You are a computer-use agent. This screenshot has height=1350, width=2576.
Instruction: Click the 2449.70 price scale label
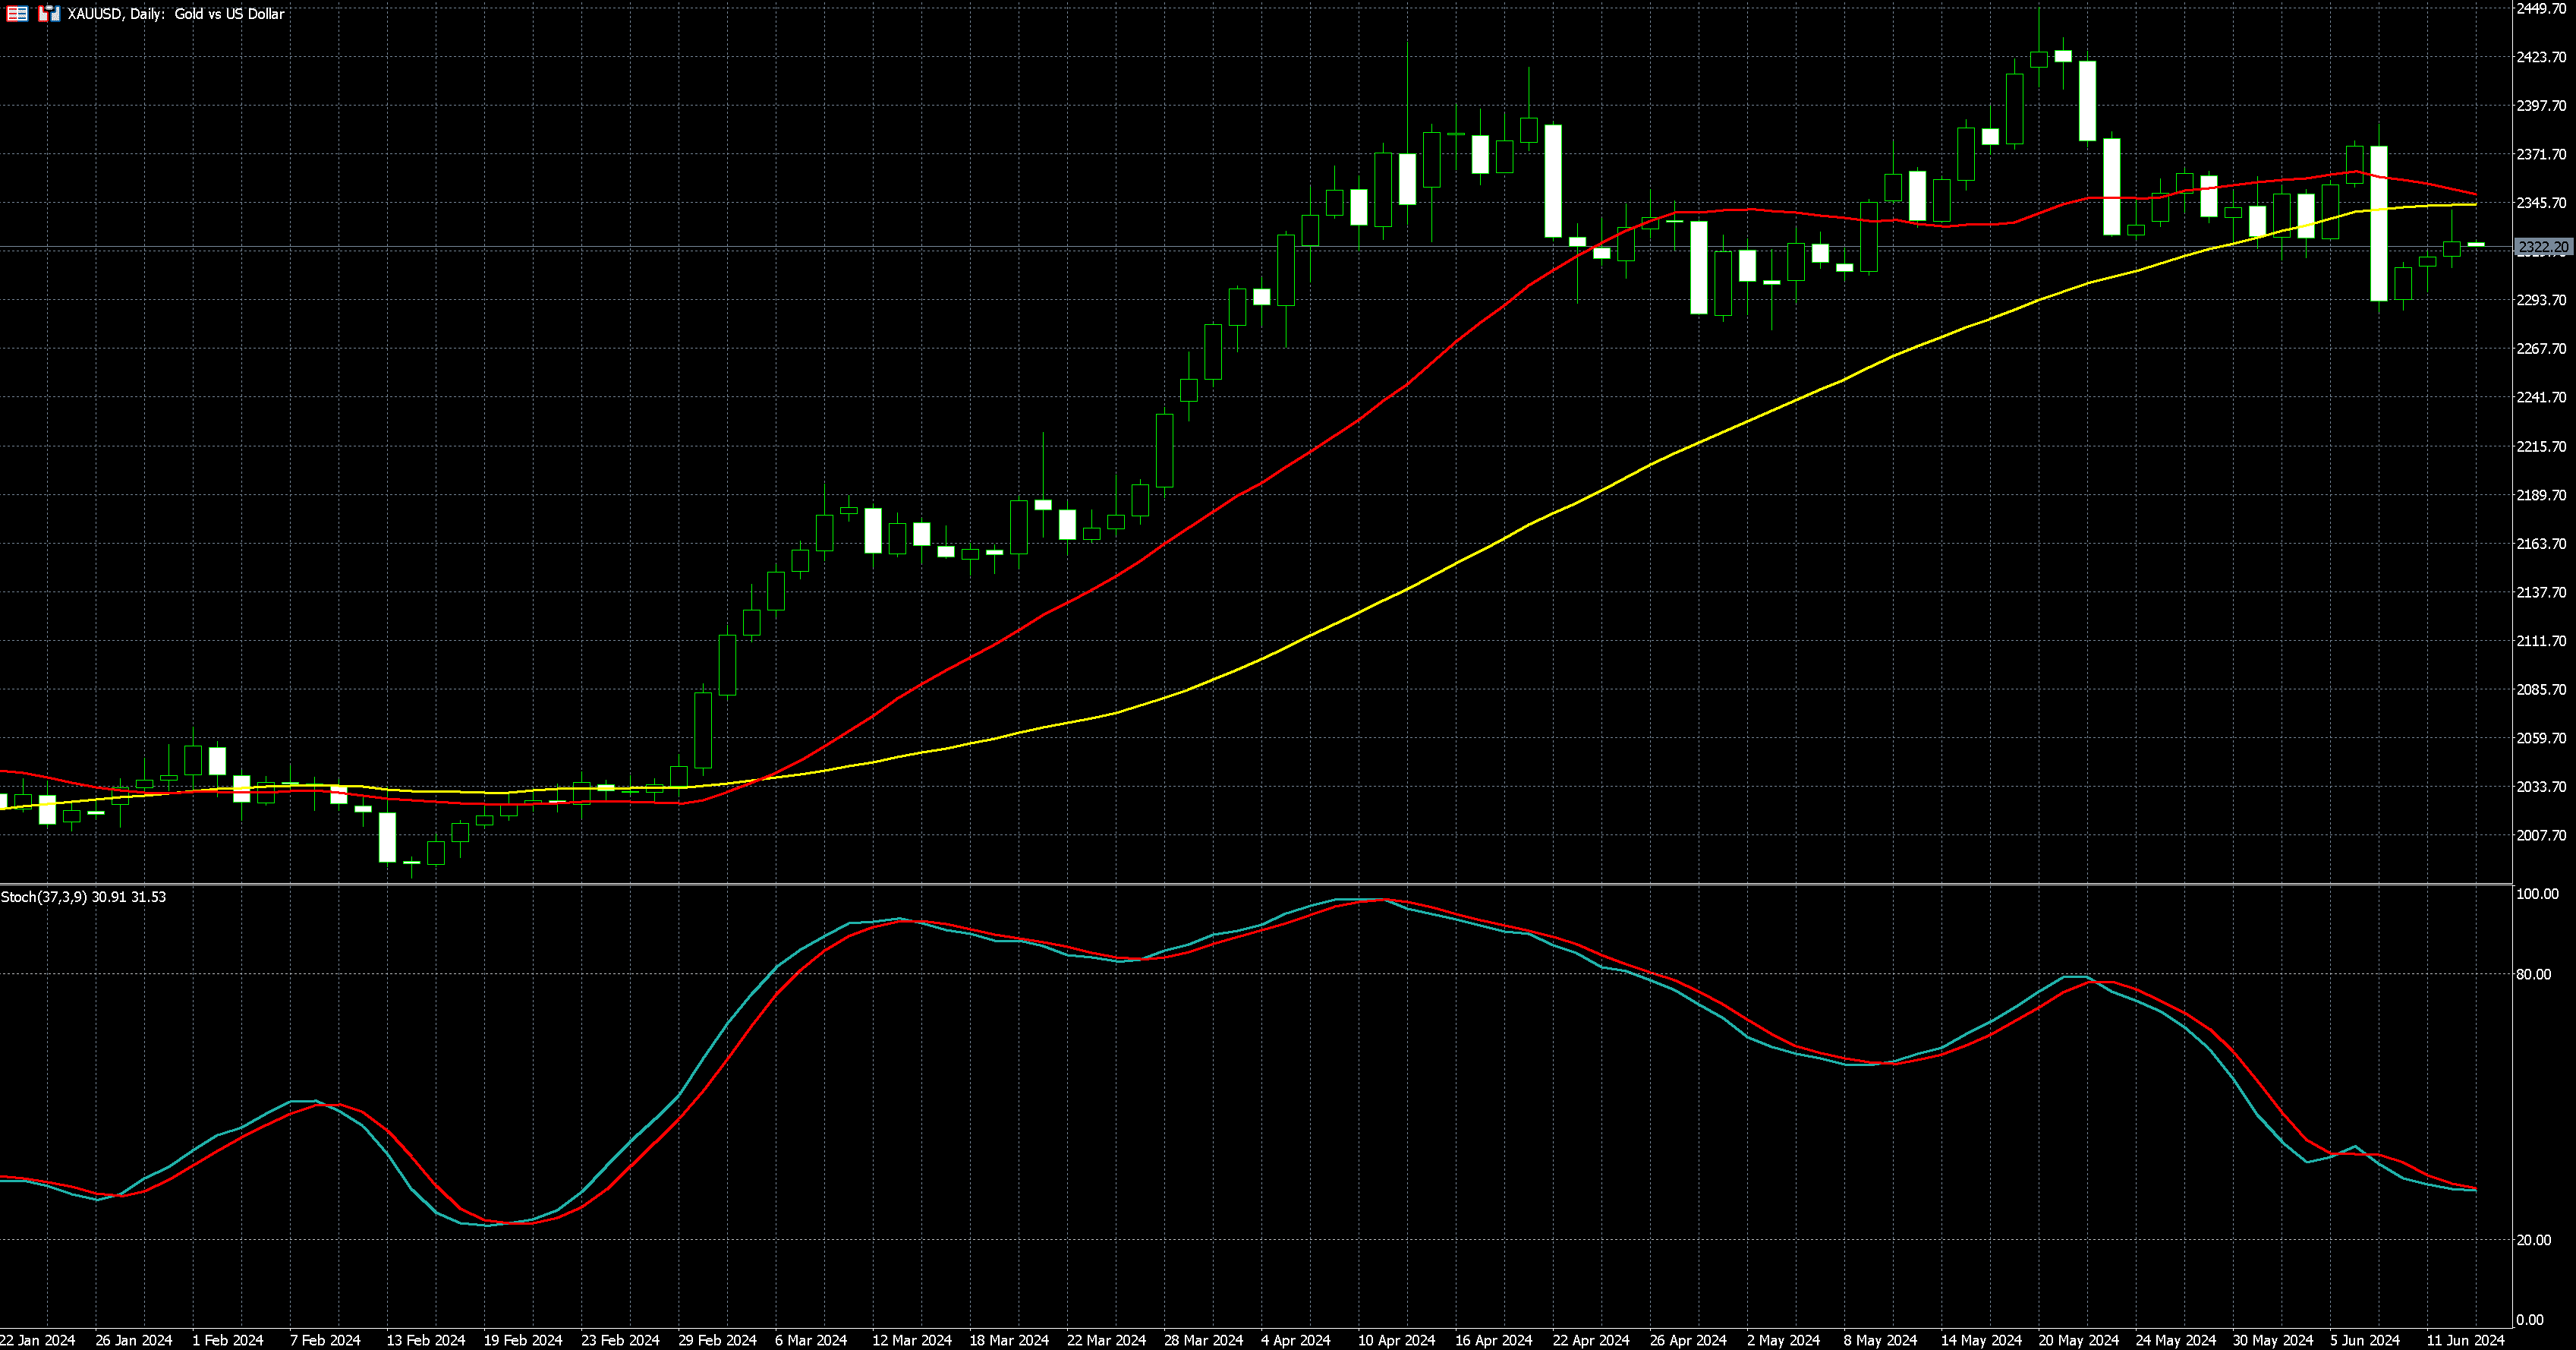[x=2541, y=8]
